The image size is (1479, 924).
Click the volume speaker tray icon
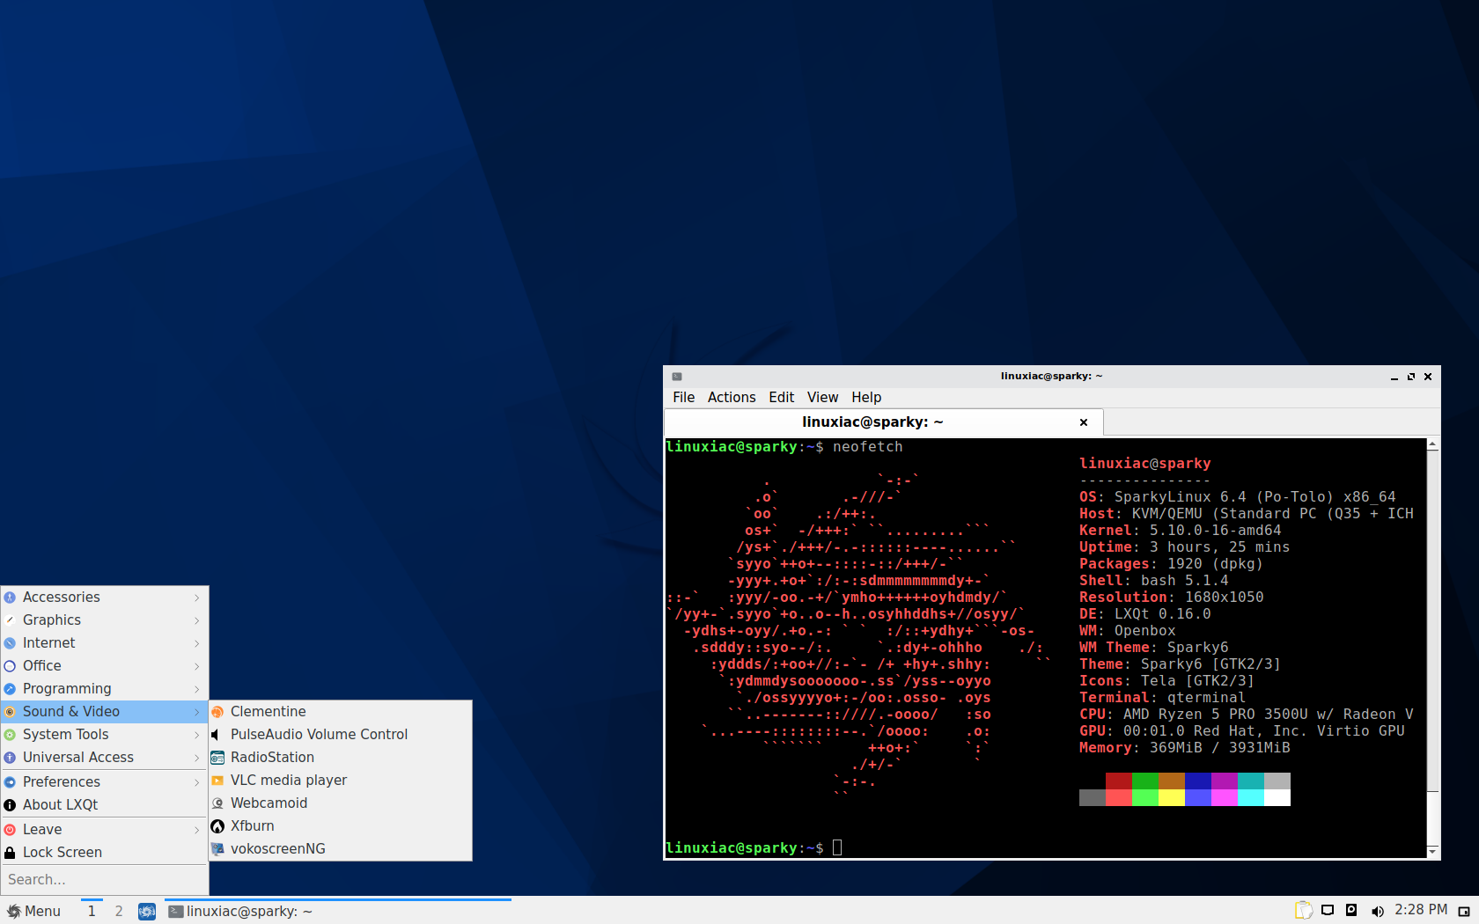point(1378,912)
